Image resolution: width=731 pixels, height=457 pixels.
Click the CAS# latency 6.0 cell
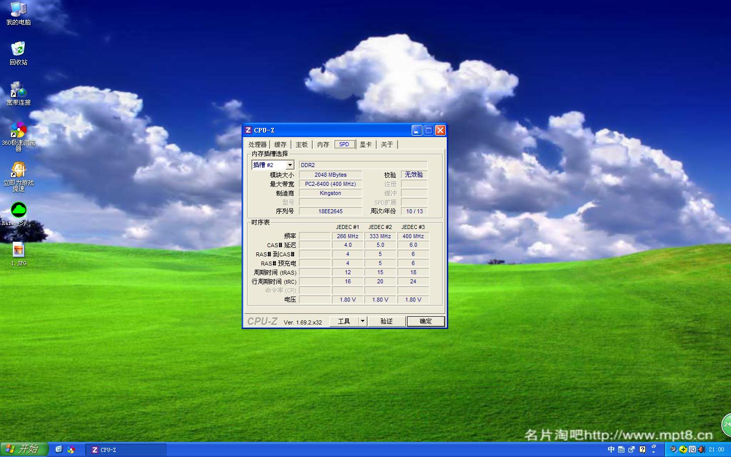[413, 245]
